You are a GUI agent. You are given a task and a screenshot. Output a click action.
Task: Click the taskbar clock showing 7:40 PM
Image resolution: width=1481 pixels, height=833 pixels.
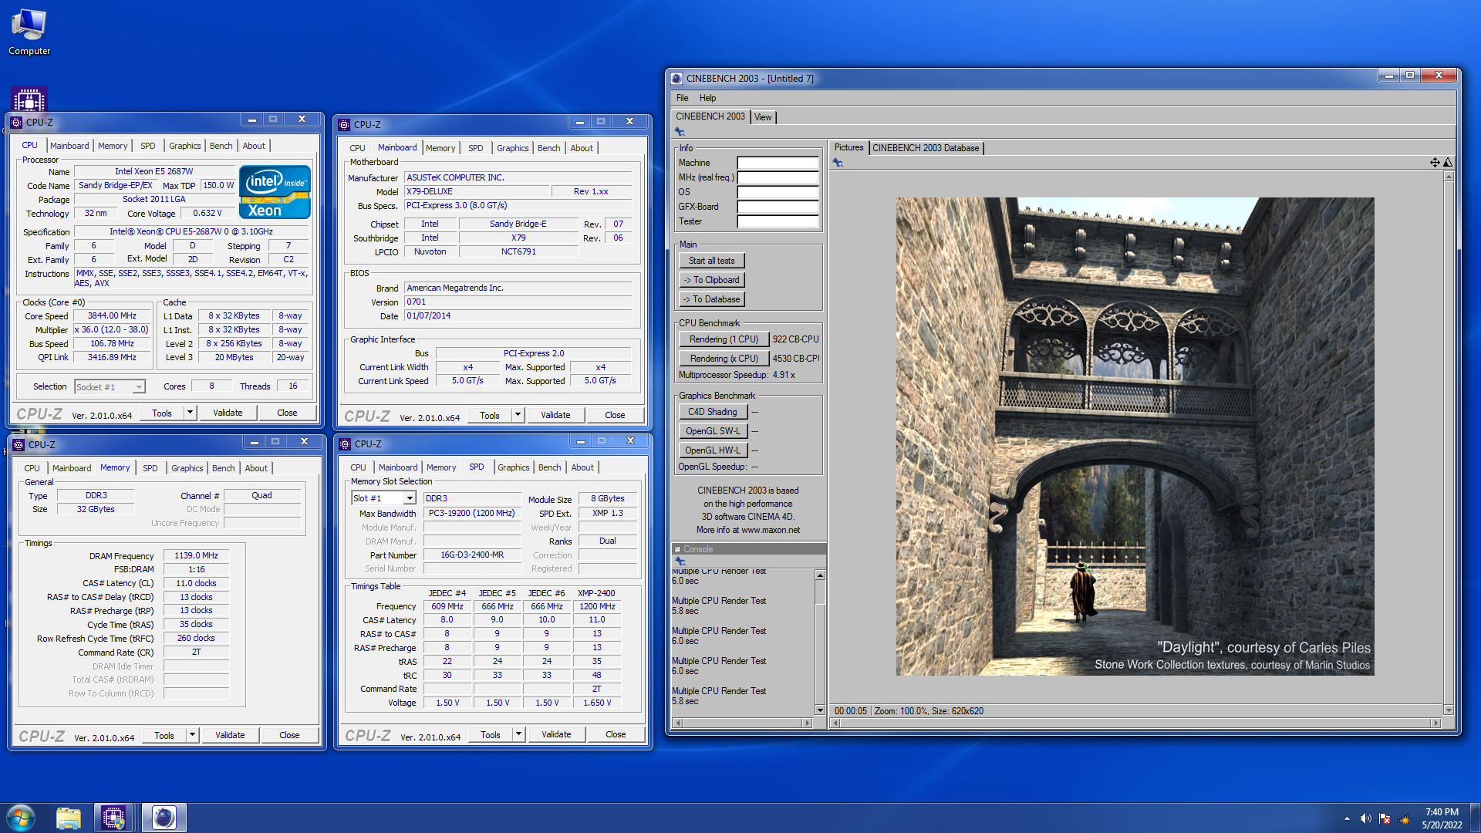pyautogui.click(x=1442, y=818)
